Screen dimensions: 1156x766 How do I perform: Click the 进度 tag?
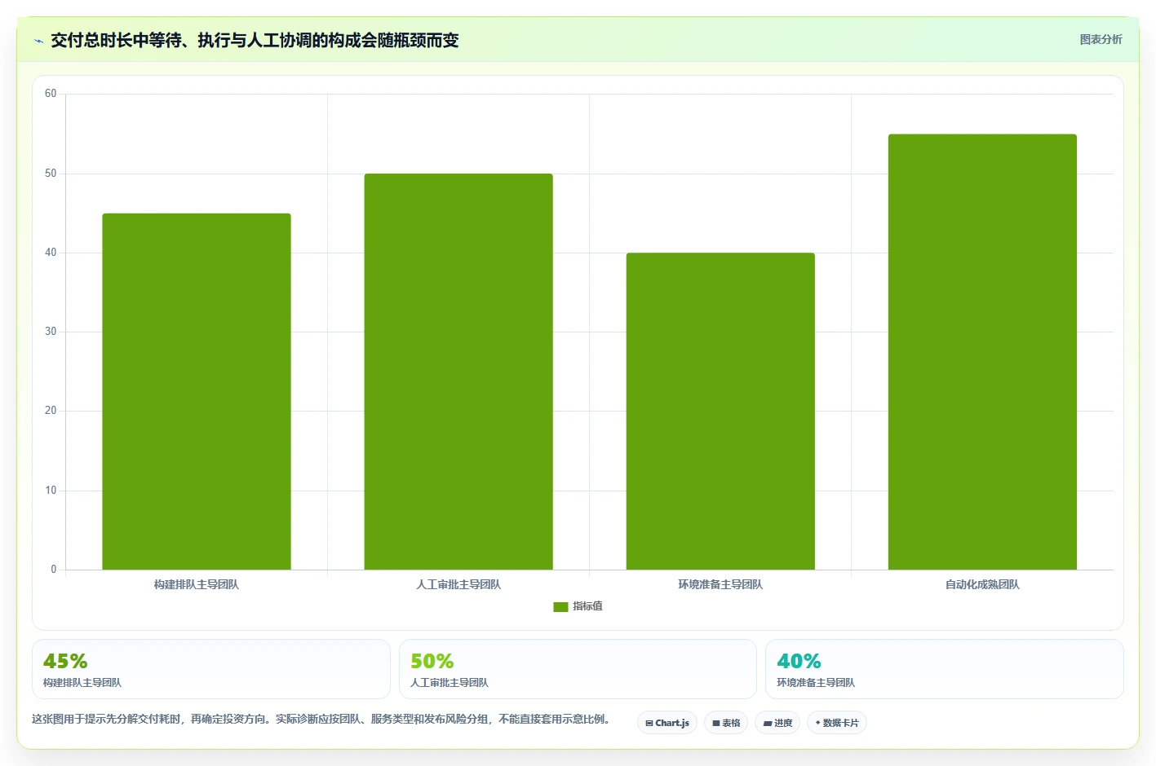777,723
